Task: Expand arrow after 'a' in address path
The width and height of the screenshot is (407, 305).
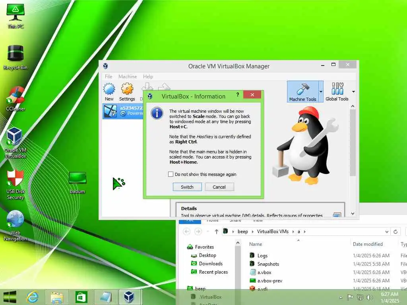Action: click(x=305, y=232)
